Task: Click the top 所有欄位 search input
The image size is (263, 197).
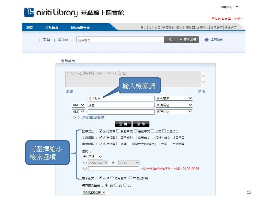Action: tap(120, 40)
